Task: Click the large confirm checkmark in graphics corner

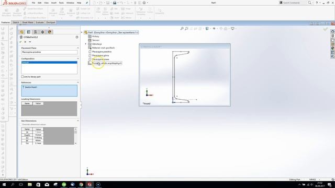Action: click(x=326, y=29)
